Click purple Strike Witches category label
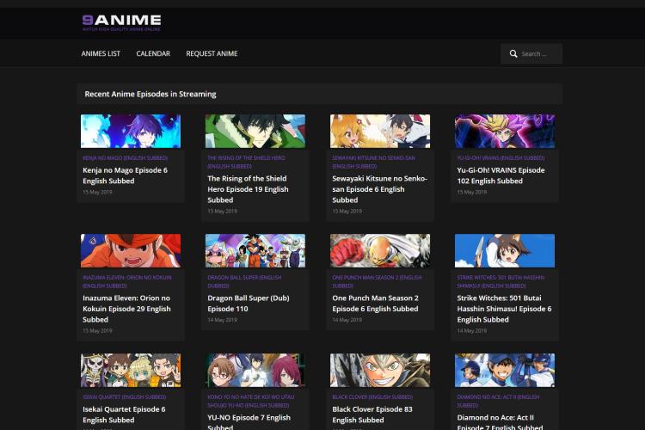This screenshot has height=430, width=645. coord(501,281)
